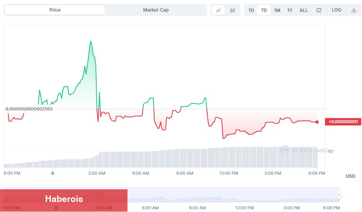Switch to the Price tab

coord(55,10)
